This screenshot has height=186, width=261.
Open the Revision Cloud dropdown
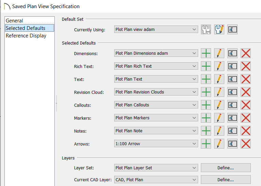(x=156, y=92)
